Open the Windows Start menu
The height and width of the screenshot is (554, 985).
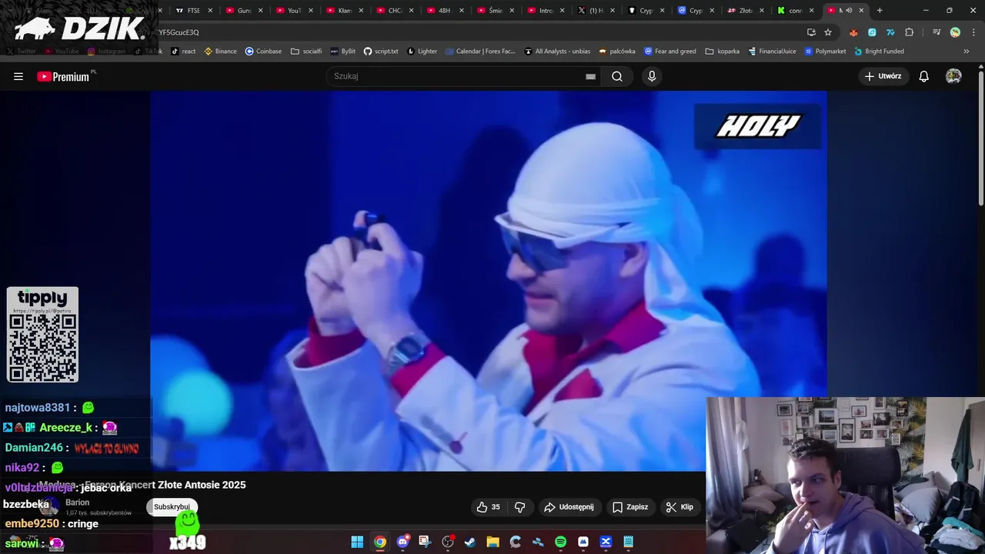(357, 542)
